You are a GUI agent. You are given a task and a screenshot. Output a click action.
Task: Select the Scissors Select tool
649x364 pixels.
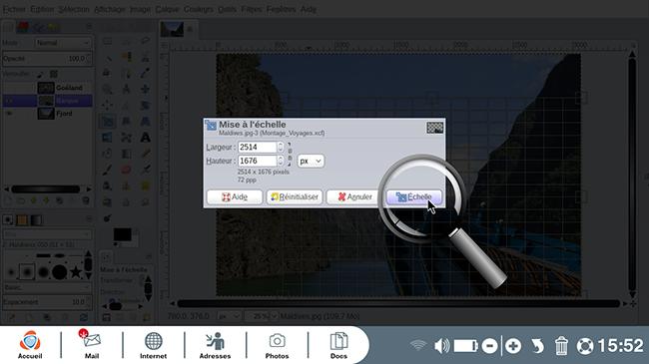pos(146,57)
